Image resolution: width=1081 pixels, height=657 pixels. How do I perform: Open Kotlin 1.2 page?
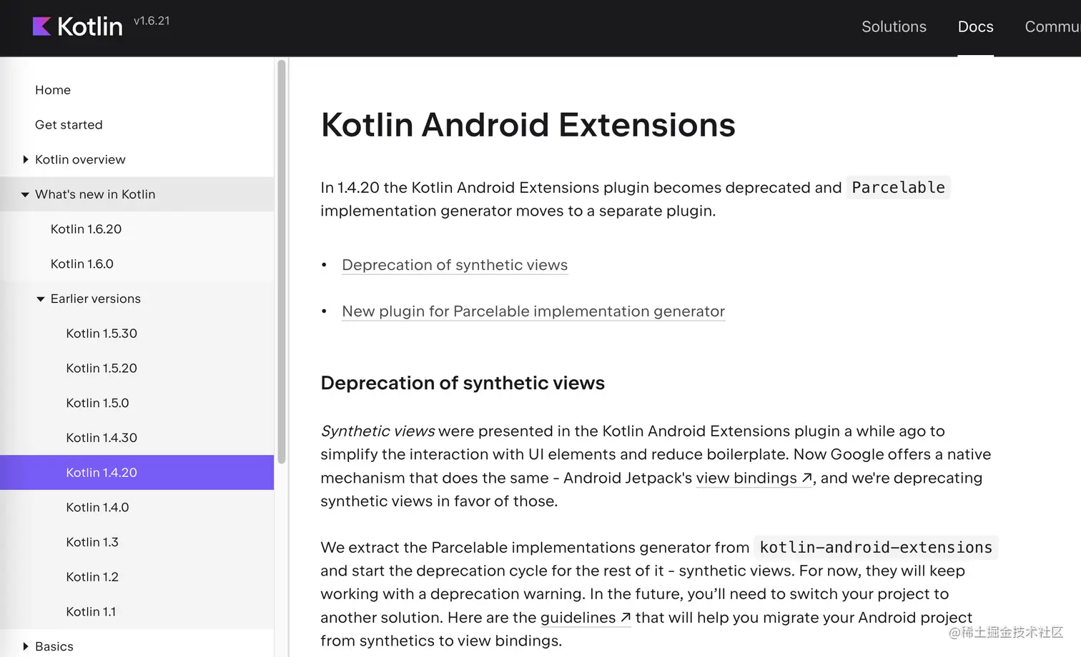(x=92, y=577)
